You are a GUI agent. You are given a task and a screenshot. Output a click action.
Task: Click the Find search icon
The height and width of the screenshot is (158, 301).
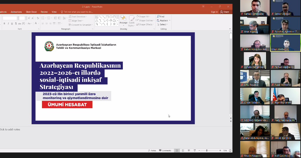click(158, 16)
